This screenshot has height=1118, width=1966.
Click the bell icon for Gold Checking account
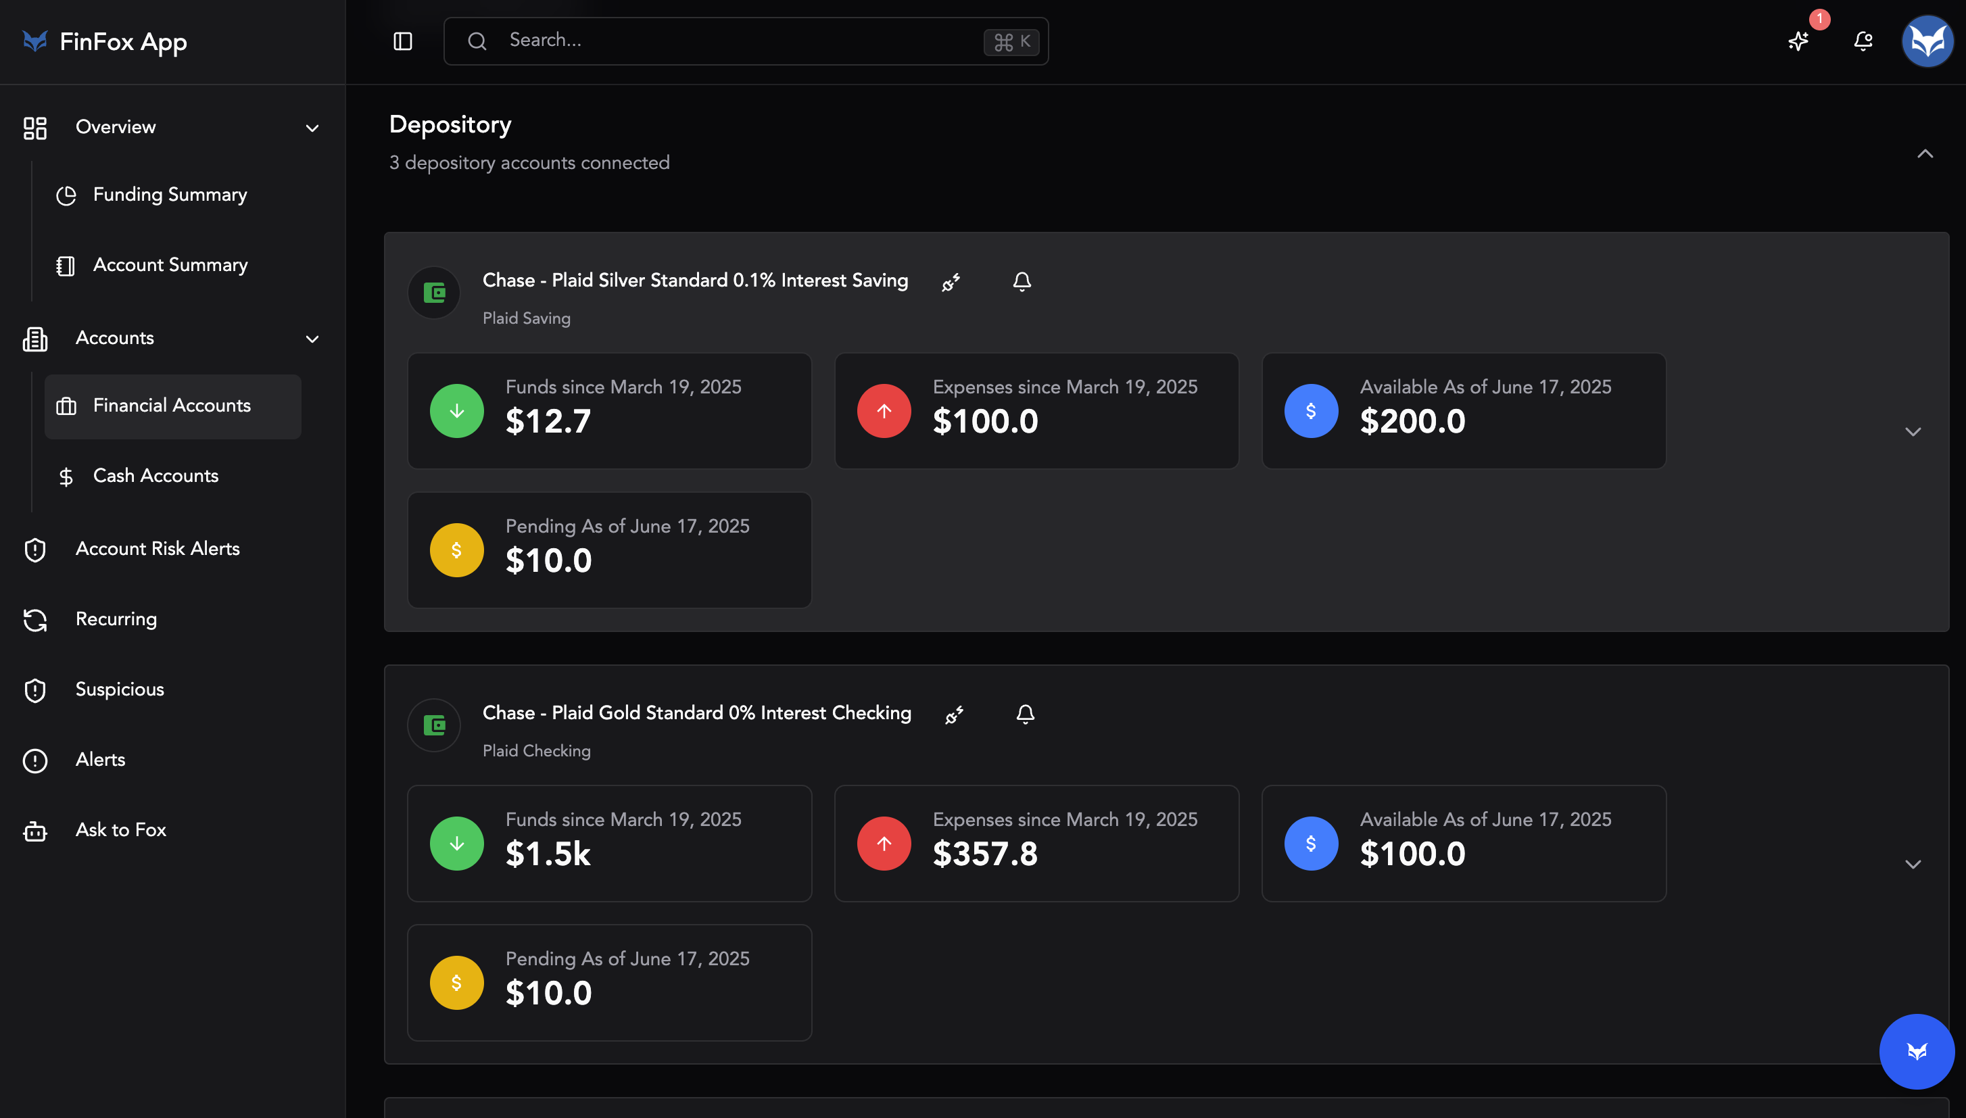[1025, 714]
